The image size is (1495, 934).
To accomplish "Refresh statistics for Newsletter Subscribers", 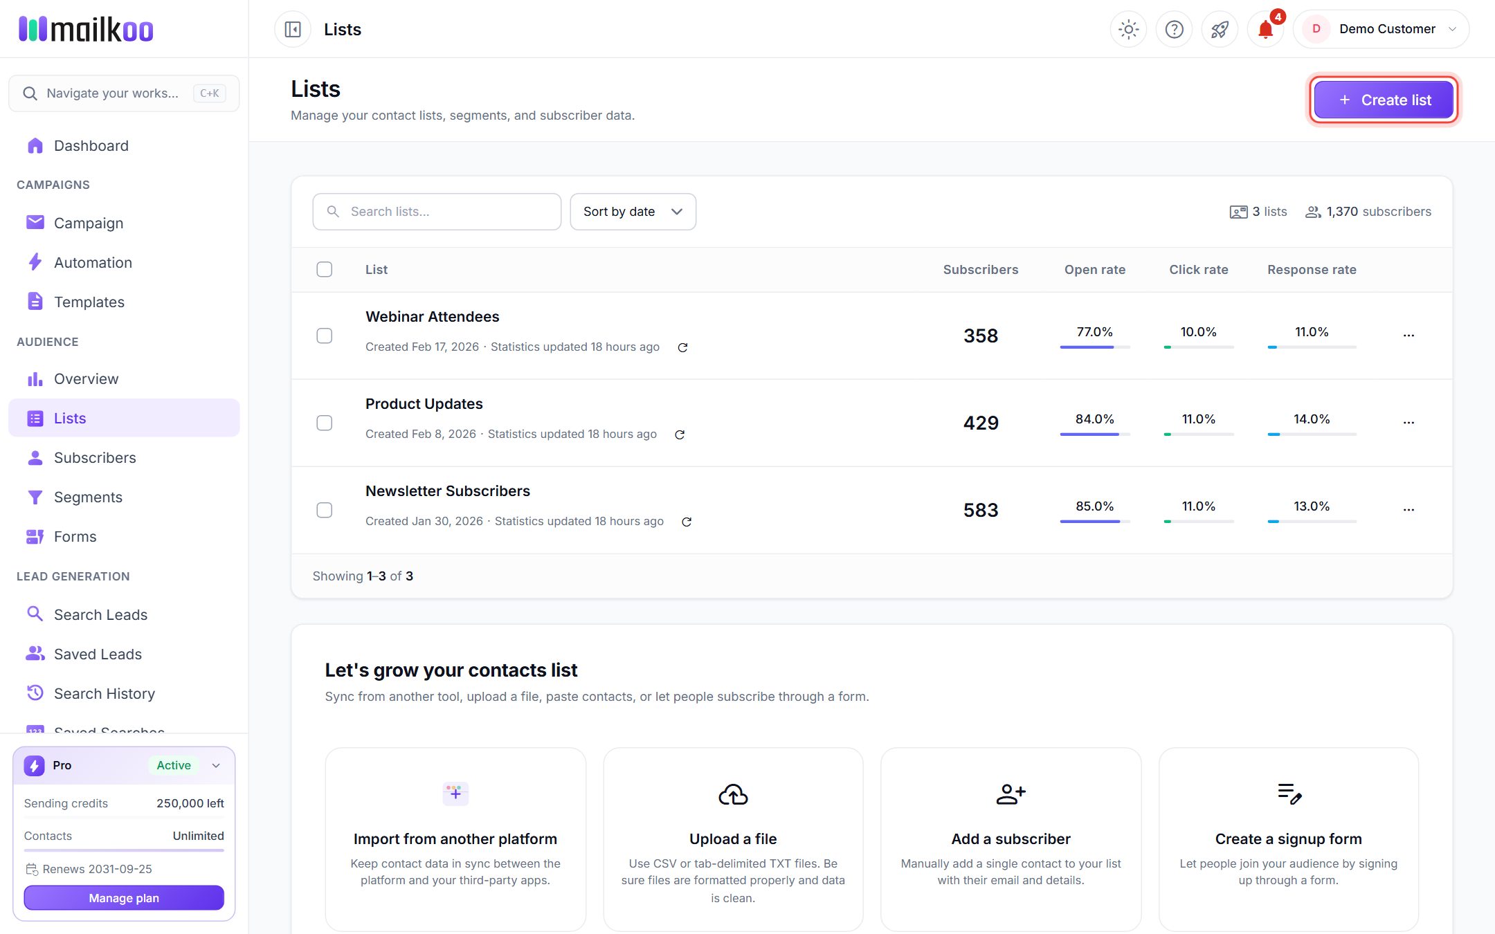I will coord(687,522).
